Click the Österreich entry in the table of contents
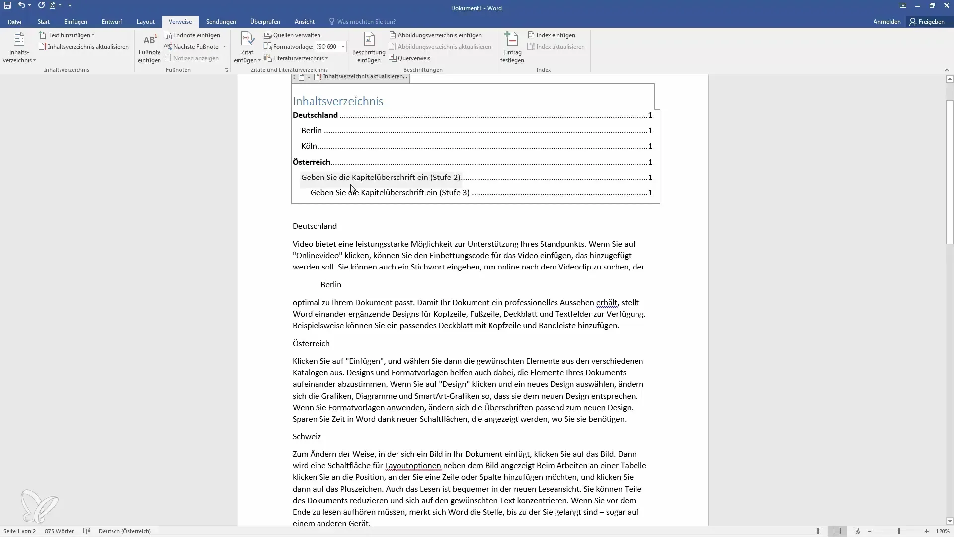The width and height of the screenshot is (954, 537). pos(472,162)
